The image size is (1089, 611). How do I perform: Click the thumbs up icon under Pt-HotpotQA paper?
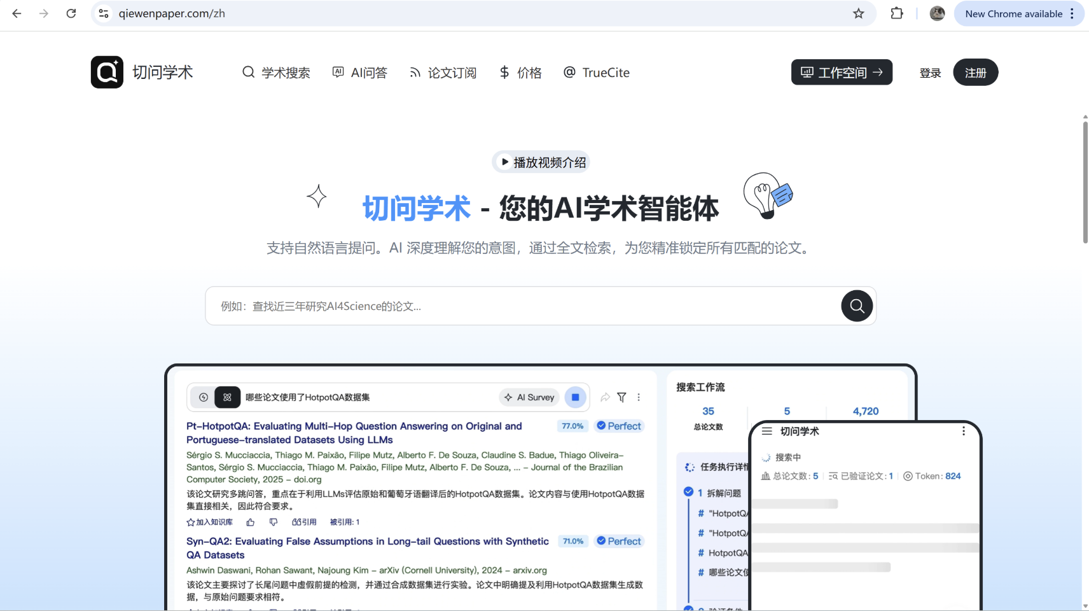(251, 522)
